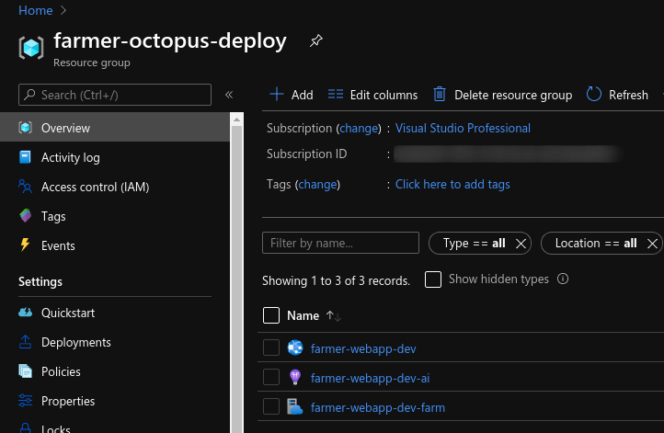Check the farmer-webapp-dev-farm row checkbox
Image resolution: width=664 pixels, height=433 pixels.
coord(271,406)
